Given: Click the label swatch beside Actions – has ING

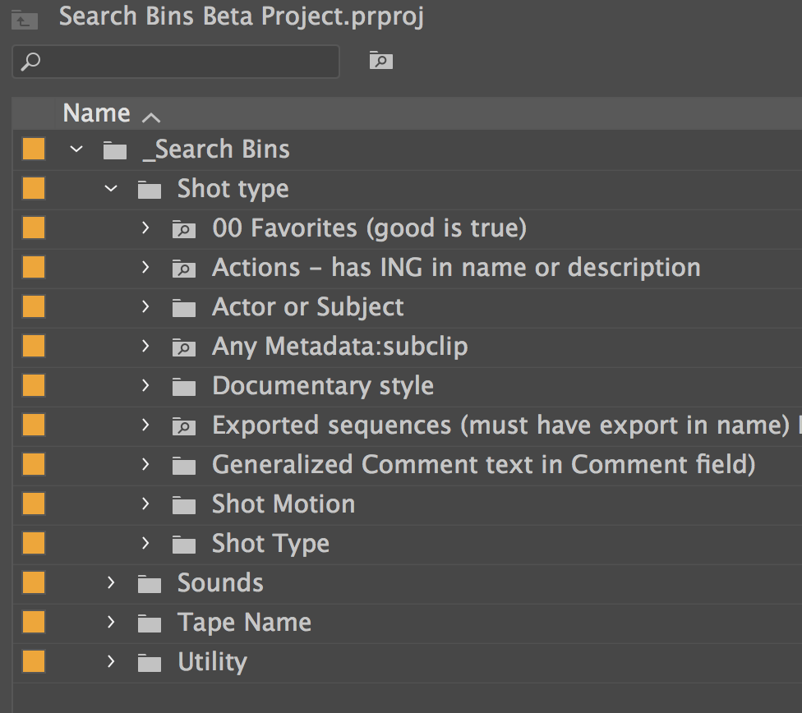Looking at the screenshot, I should tap(34, 267).
